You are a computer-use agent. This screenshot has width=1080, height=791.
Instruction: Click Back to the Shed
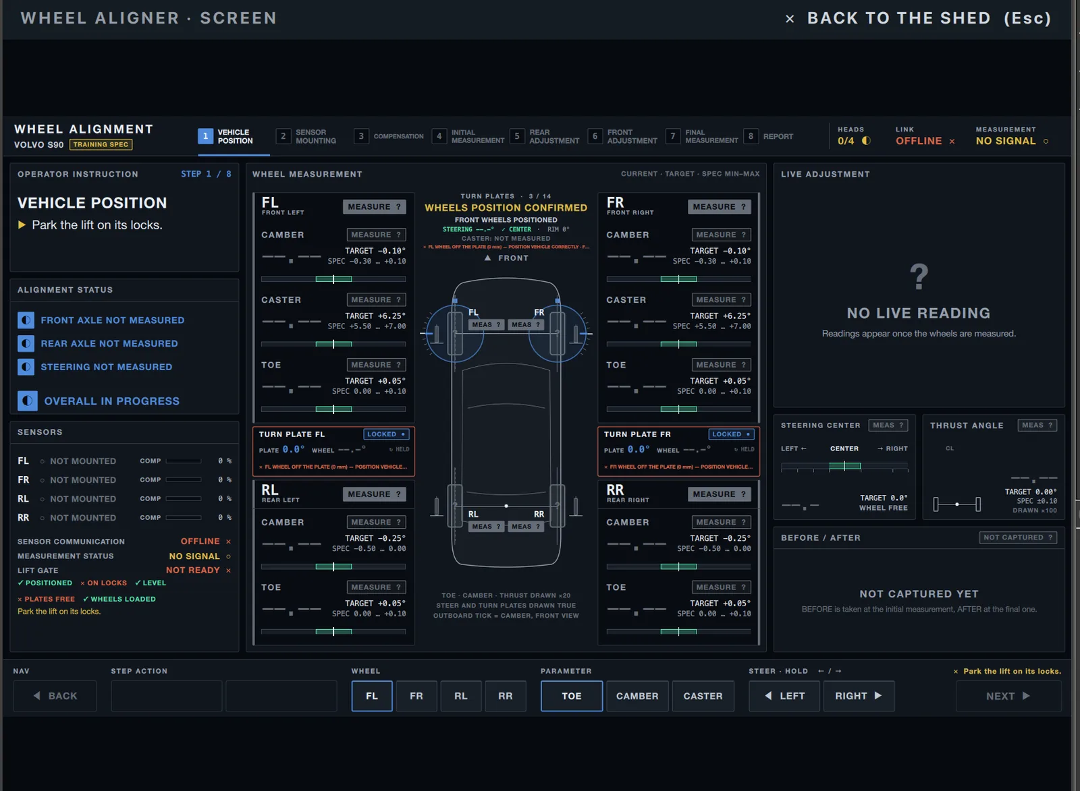coord(918,18)
